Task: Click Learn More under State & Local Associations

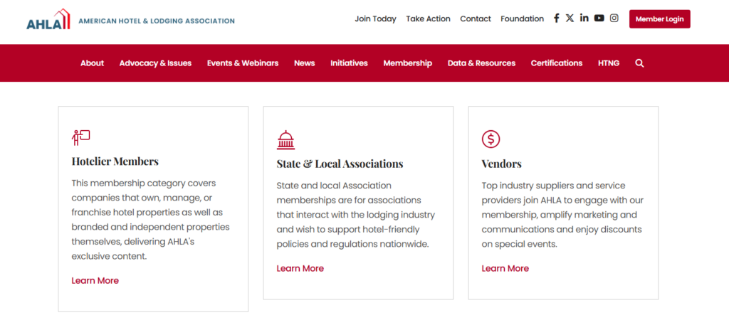Action: [x=300, y=268]
